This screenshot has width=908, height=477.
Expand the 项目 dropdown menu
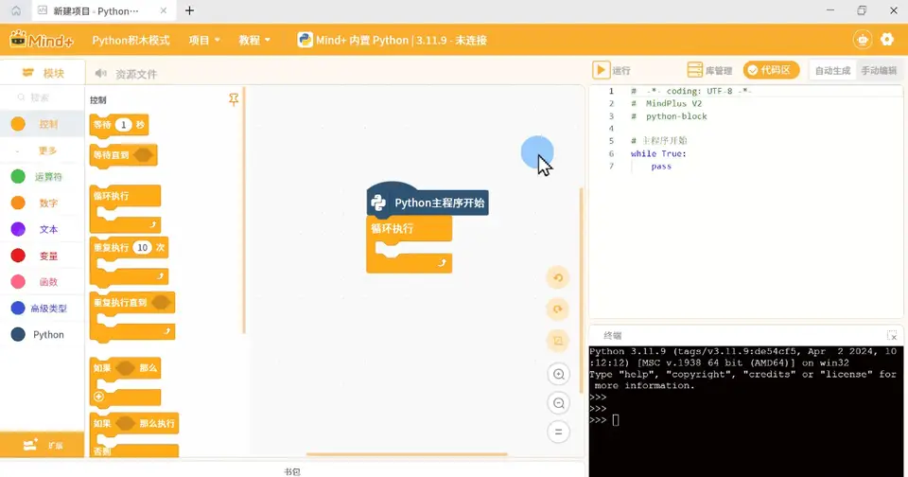pos(204,40)
